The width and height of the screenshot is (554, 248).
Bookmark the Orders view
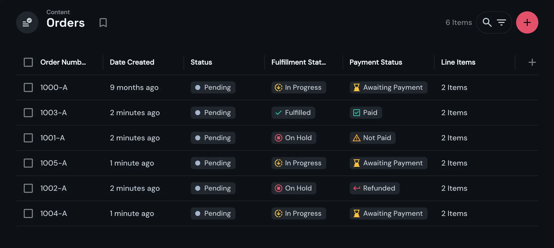point(103,22)
